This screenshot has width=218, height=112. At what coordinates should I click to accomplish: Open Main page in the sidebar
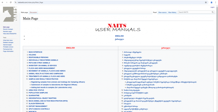pos(6,27)
